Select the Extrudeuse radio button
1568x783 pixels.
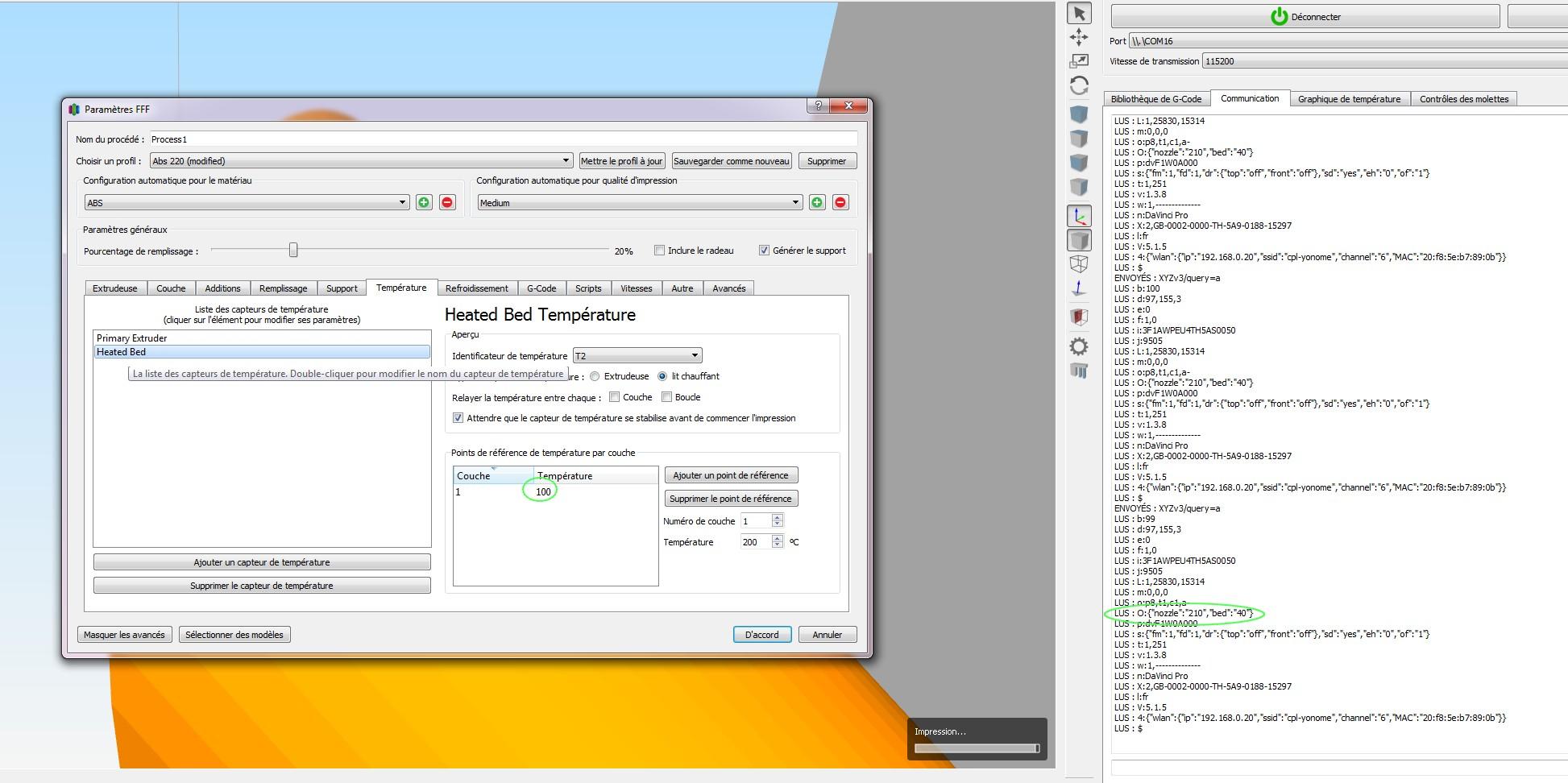click(x=595, y=376)
